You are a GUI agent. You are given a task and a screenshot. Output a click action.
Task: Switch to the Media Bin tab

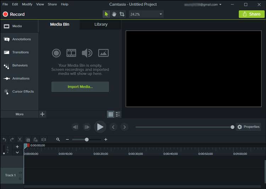60,24
